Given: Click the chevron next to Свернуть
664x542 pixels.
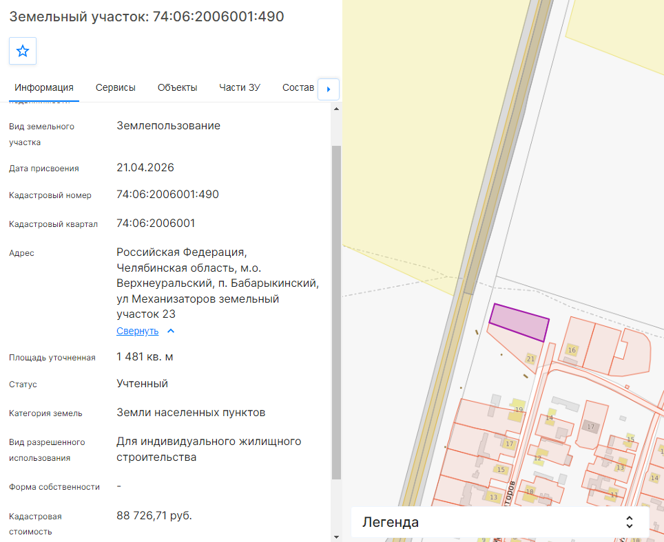Looking at the screenshot, I should click(x=171, y=331).
